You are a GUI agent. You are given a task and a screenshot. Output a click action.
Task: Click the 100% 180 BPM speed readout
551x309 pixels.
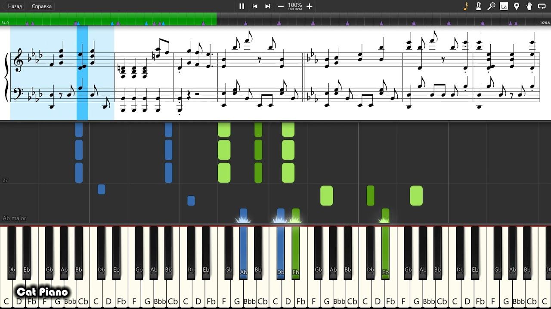[x=295, y=6]
